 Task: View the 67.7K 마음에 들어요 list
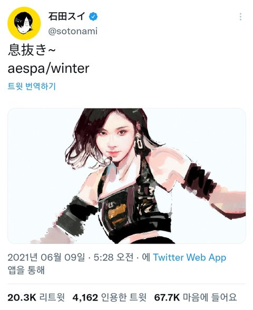(195, 297)
